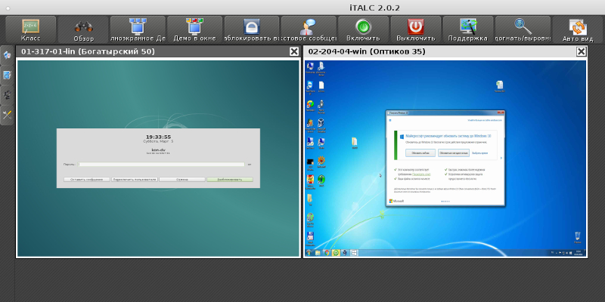
Task: Open the snapshots sidebar tab with camera
Action: (7, 95)
